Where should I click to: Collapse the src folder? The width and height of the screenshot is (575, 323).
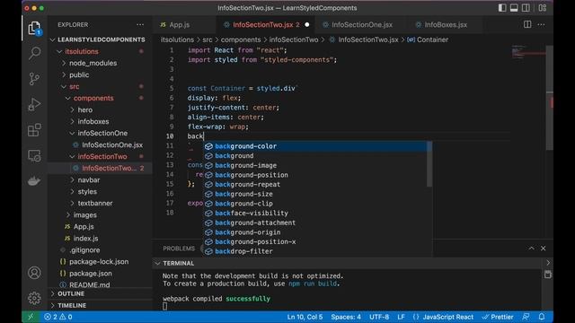point(74,86)
